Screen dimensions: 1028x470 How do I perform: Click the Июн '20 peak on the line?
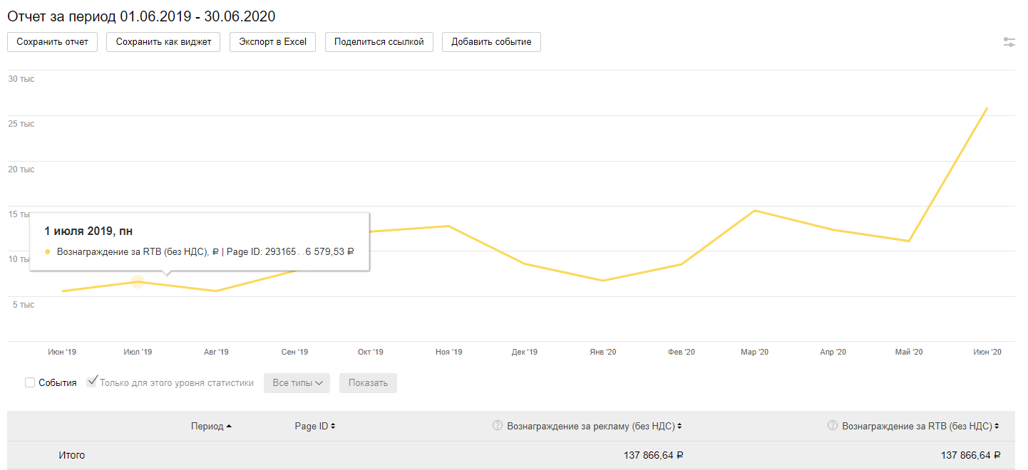pyautogui.click(x=987, y=108)
